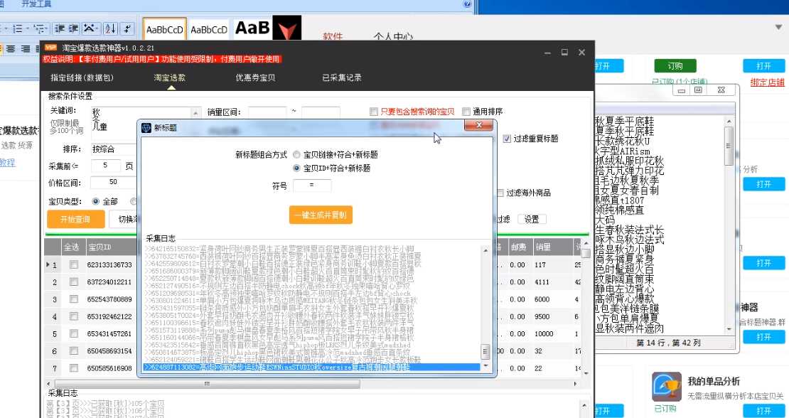Check 过滤海外商品 checkbox
Viewport: 789px width, 418px height.
pos(500,193)
